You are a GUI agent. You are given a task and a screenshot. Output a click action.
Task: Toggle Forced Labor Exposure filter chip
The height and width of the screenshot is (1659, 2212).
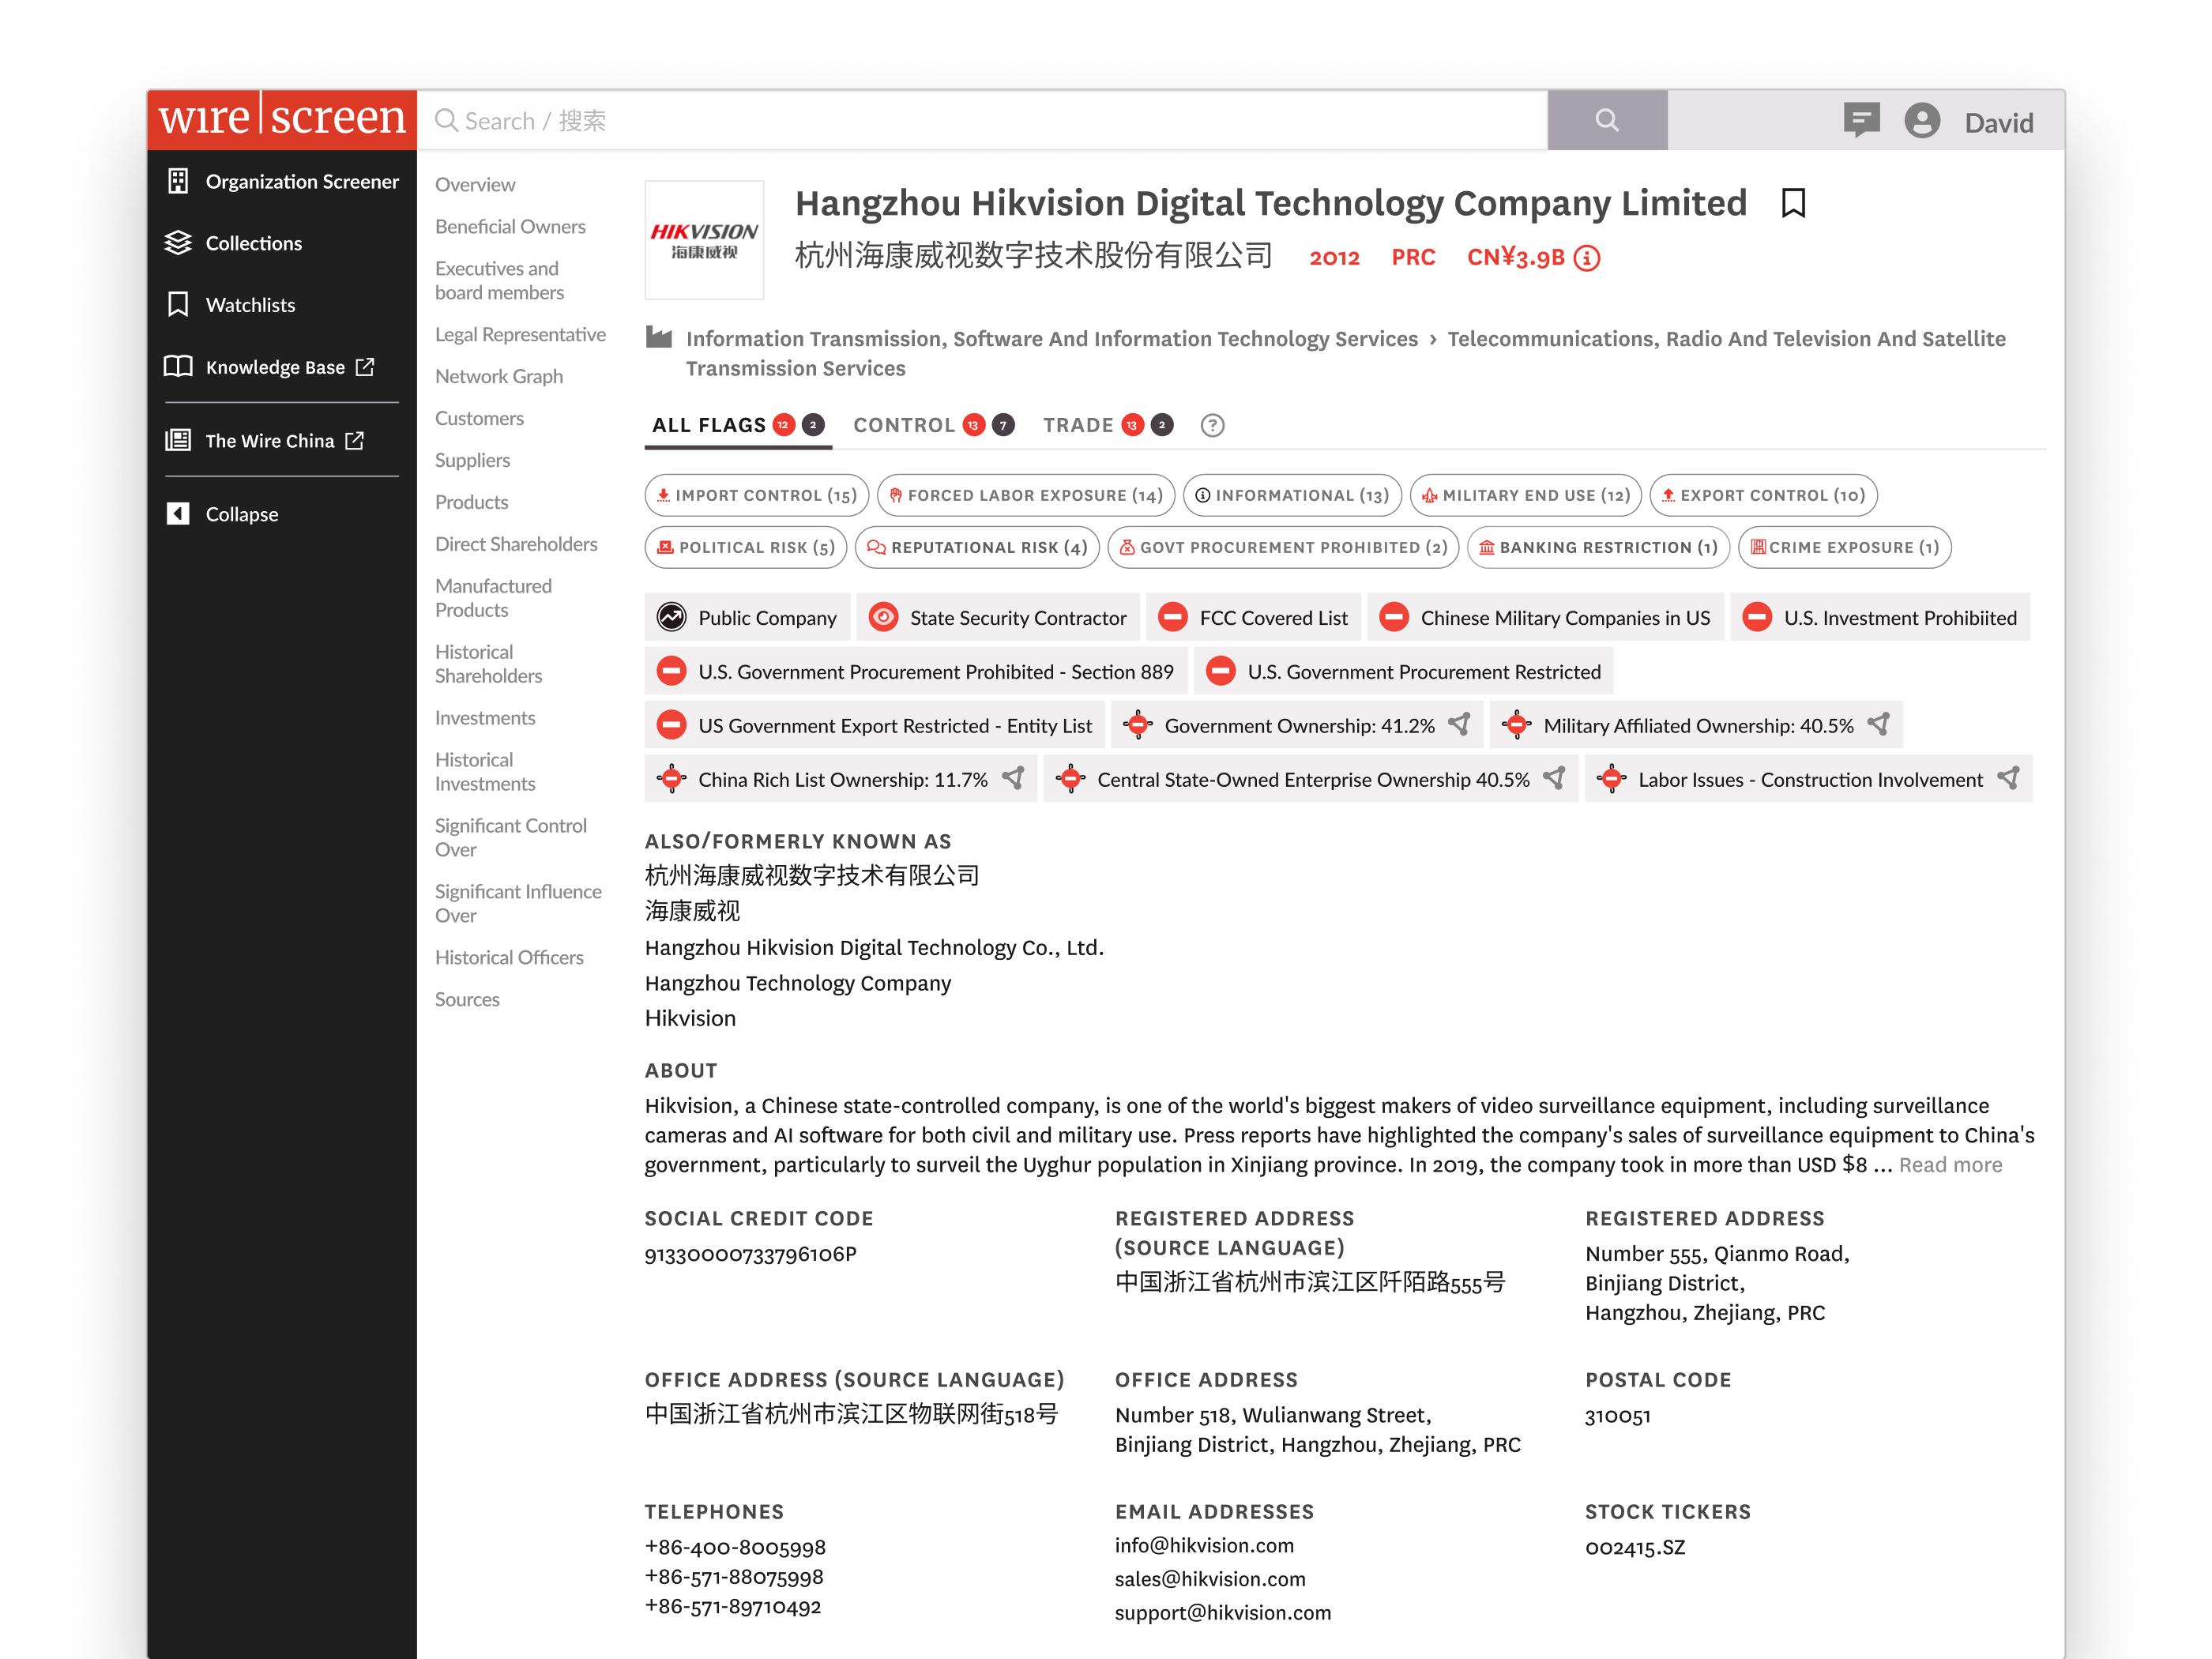click(x=1025, y=495)
